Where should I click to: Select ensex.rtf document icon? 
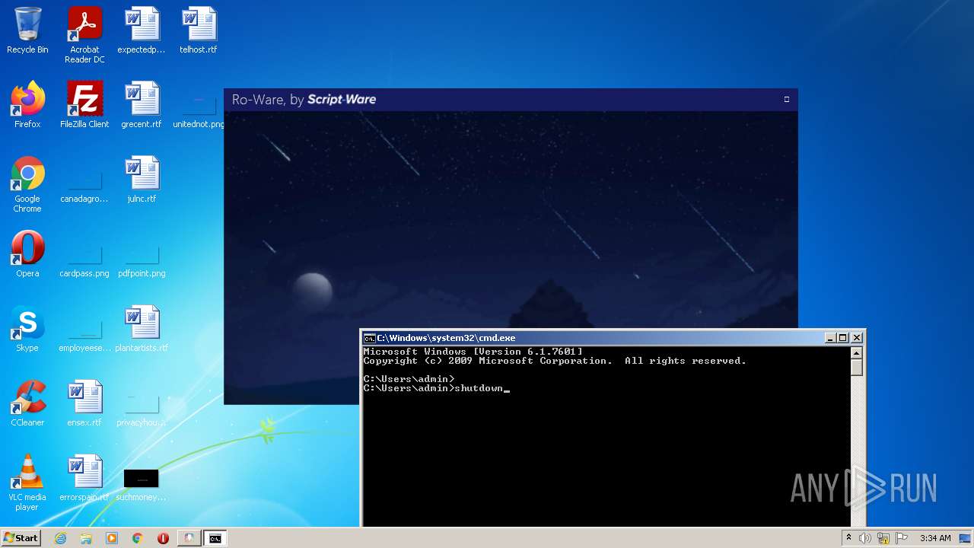coord(84,403)
